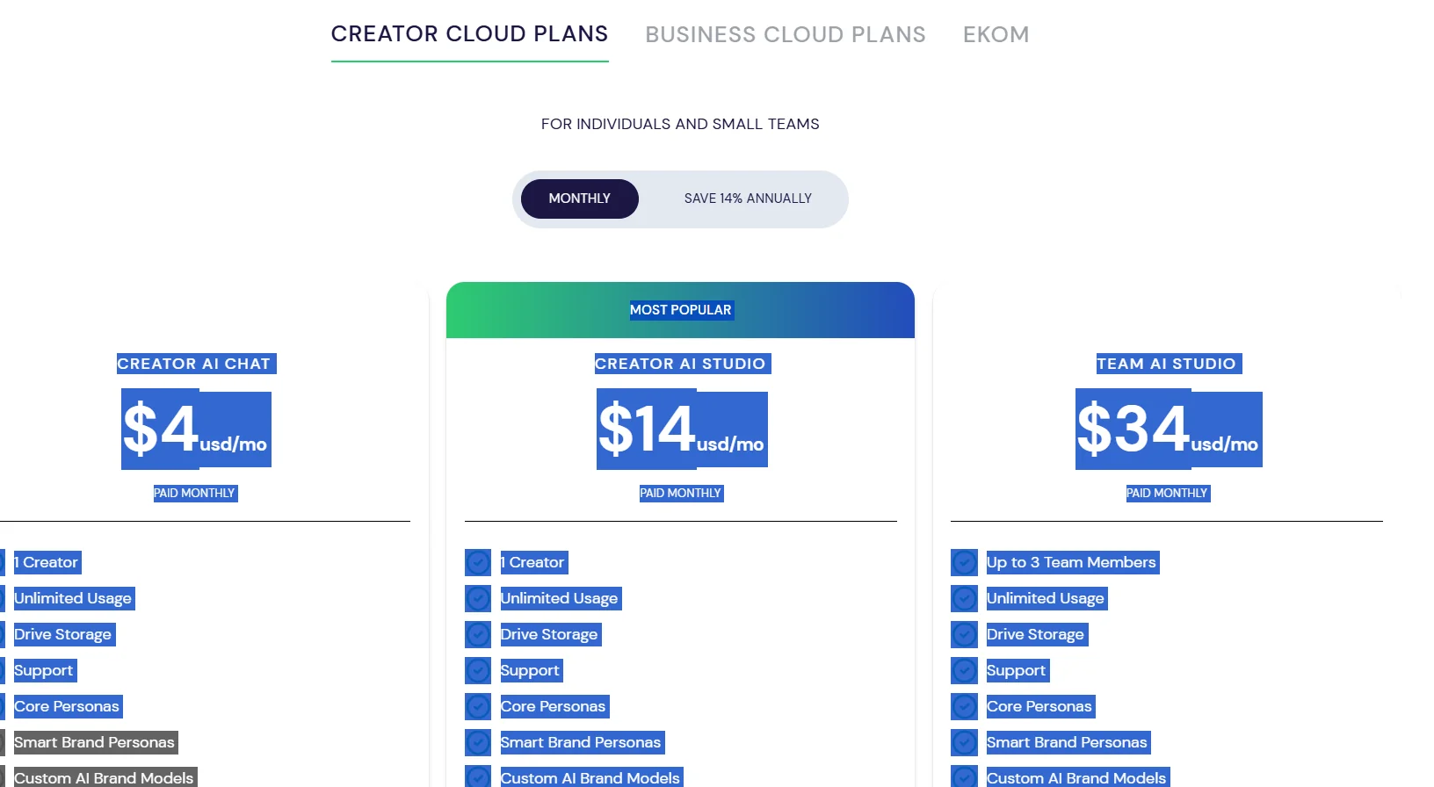Viewport: 1434px width, 787px height.
Task: Click check icon beside Team AI Studio Drive Storage
Action: click(964, 634)
